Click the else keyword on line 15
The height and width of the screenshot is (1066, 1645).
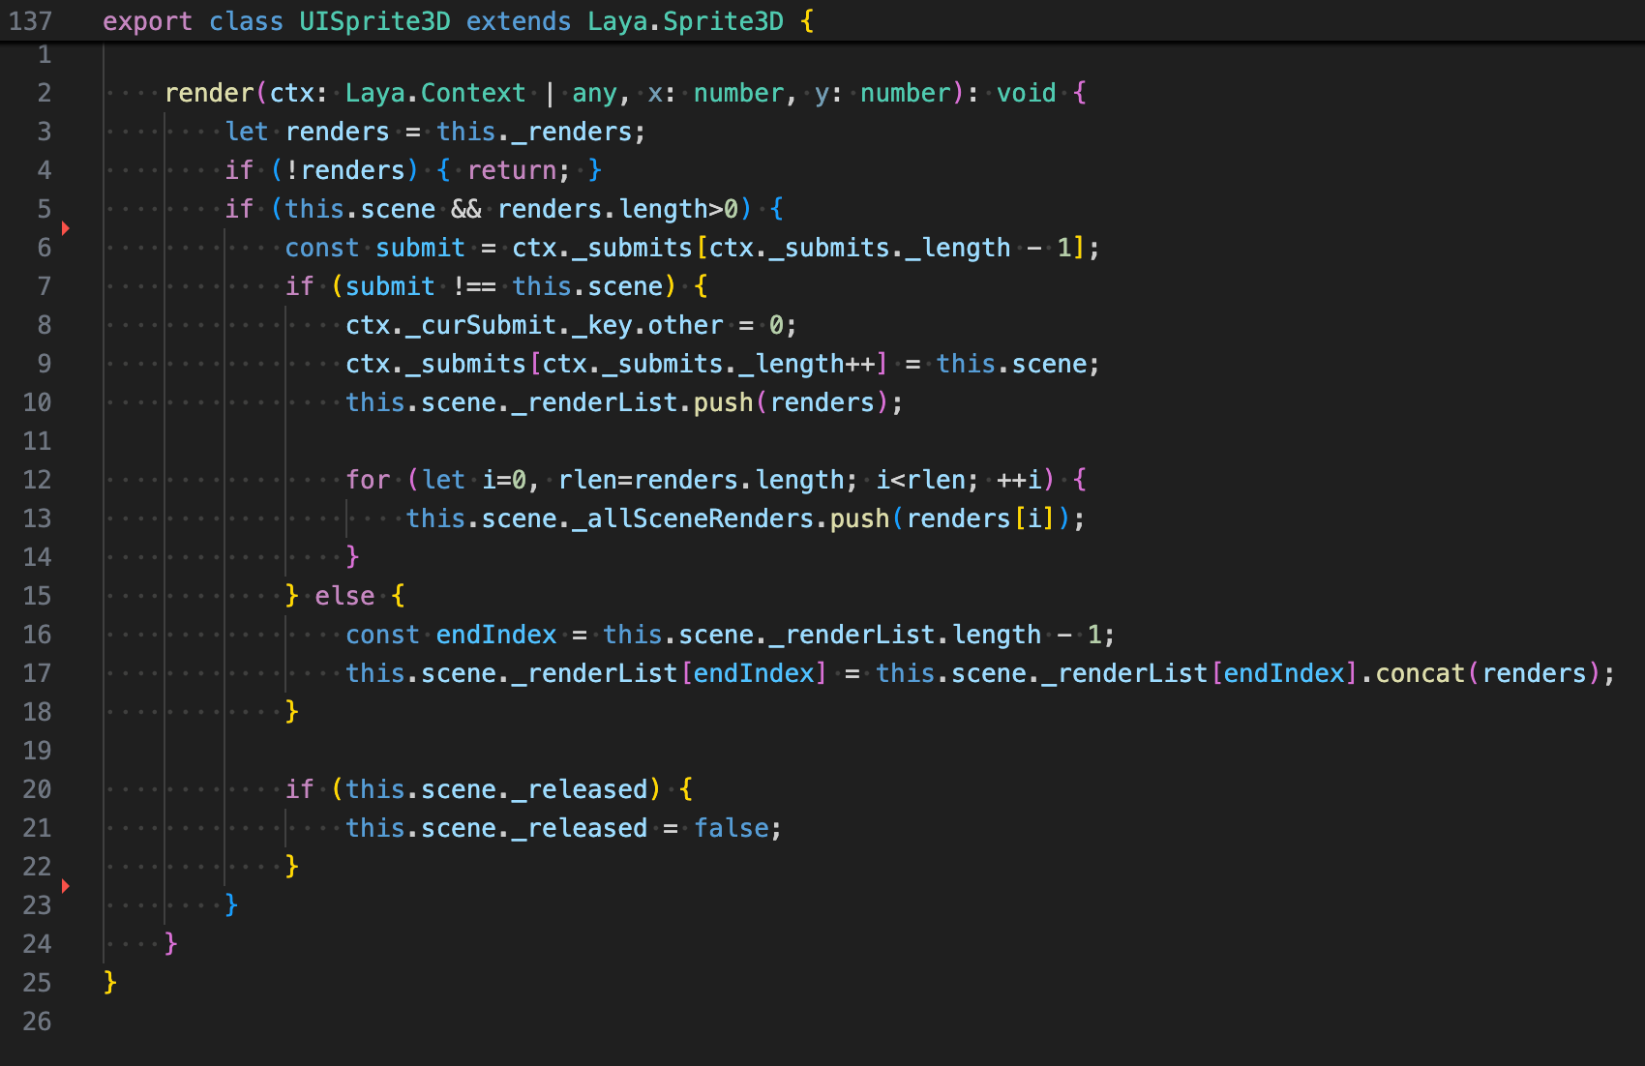(344, 596)
